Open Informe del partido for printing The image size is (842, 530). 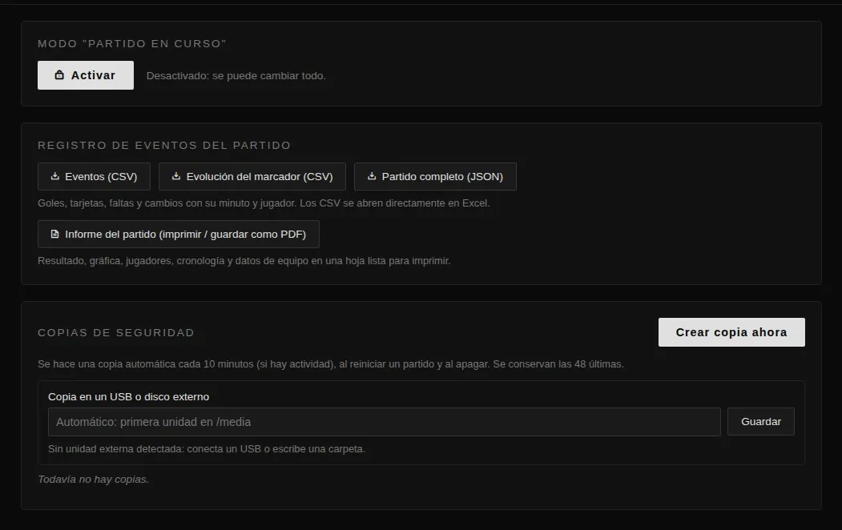179,234
